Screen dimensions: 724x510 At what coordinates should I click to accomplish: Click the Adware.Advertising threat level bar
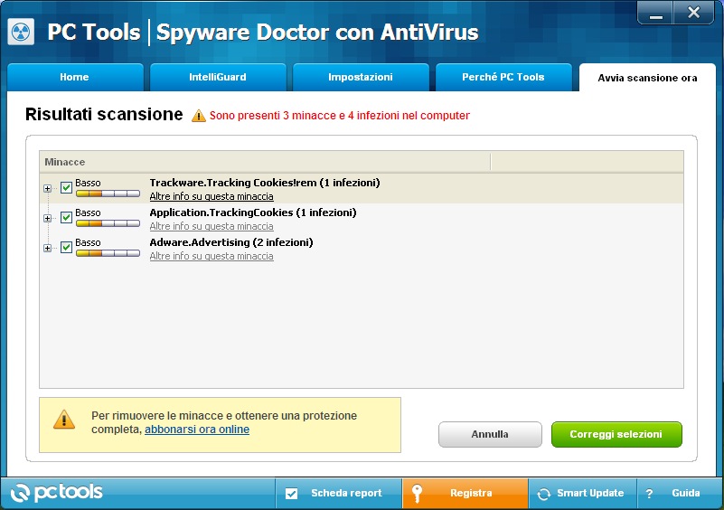tap(108, 254)
